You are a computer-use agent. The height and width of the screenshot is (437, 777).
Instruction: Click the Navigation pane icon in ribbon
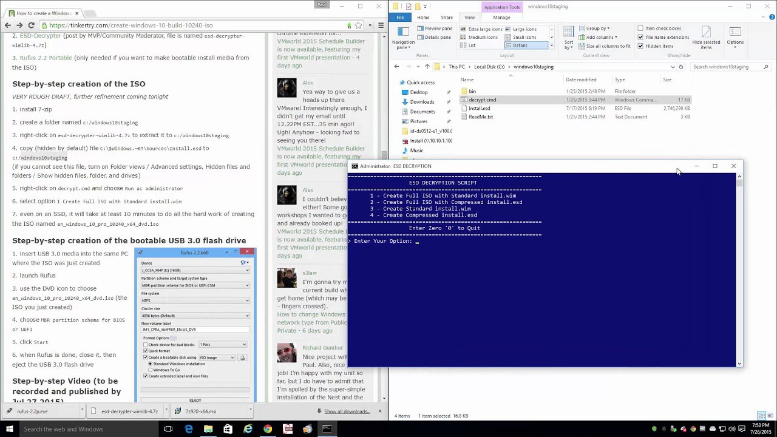click(402, 38)
